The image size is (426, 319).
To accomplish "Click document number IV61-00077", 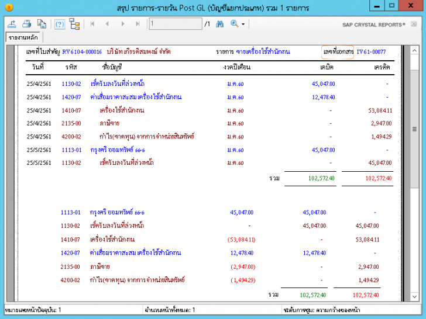I will click(x=371, y=52).
